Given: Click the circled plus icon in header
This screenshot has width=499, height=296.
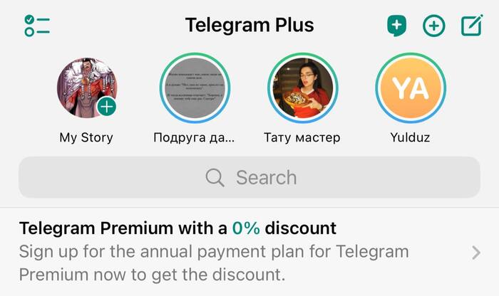Looking at the screenshot, I should pyautogui.click(x=433, y=26).
